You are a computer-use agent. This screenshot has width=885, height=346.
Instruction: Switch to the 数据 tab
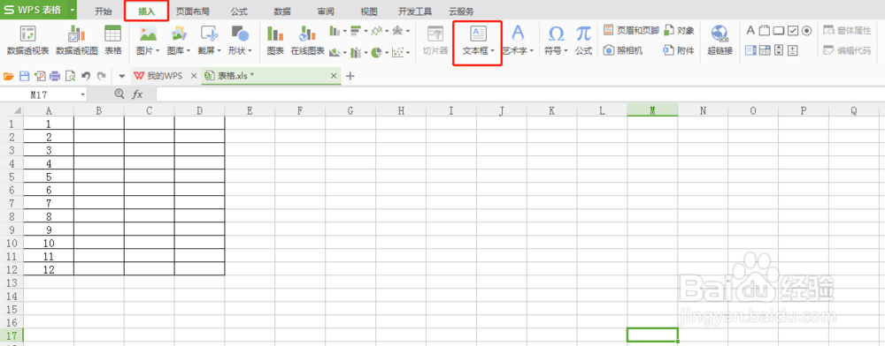tap(282, 11)
